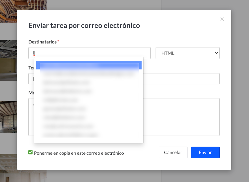This screenshot has width=249, height=182.
Task: Select the third warehouse interior photo thumbnail
Action: 8,117
